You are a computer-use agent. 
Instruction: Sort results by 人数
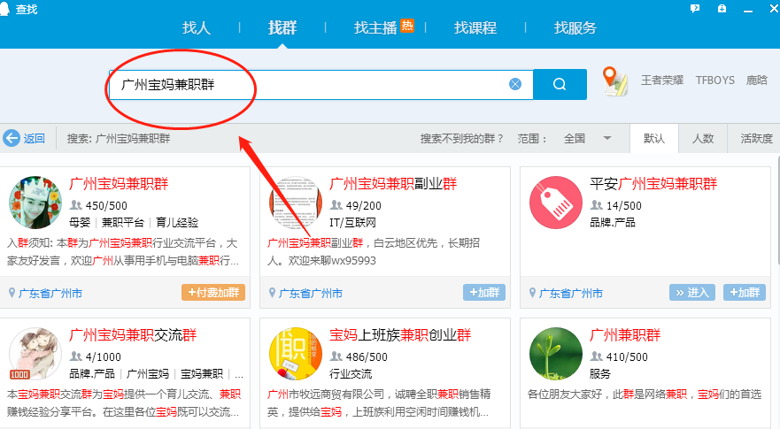pyautogui.click(x=703, y=138)
